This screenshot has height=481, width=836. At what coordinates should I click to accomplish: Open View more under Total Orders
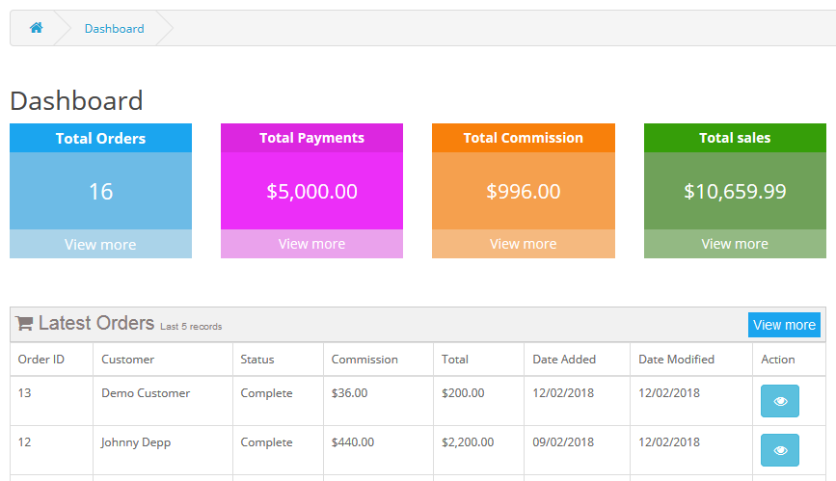coord(101,244)
